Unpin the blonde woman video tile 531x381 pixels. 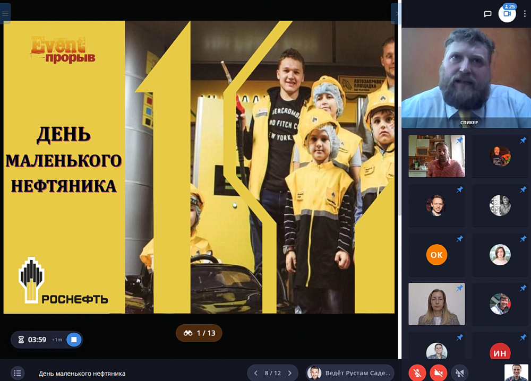point(459,288)
